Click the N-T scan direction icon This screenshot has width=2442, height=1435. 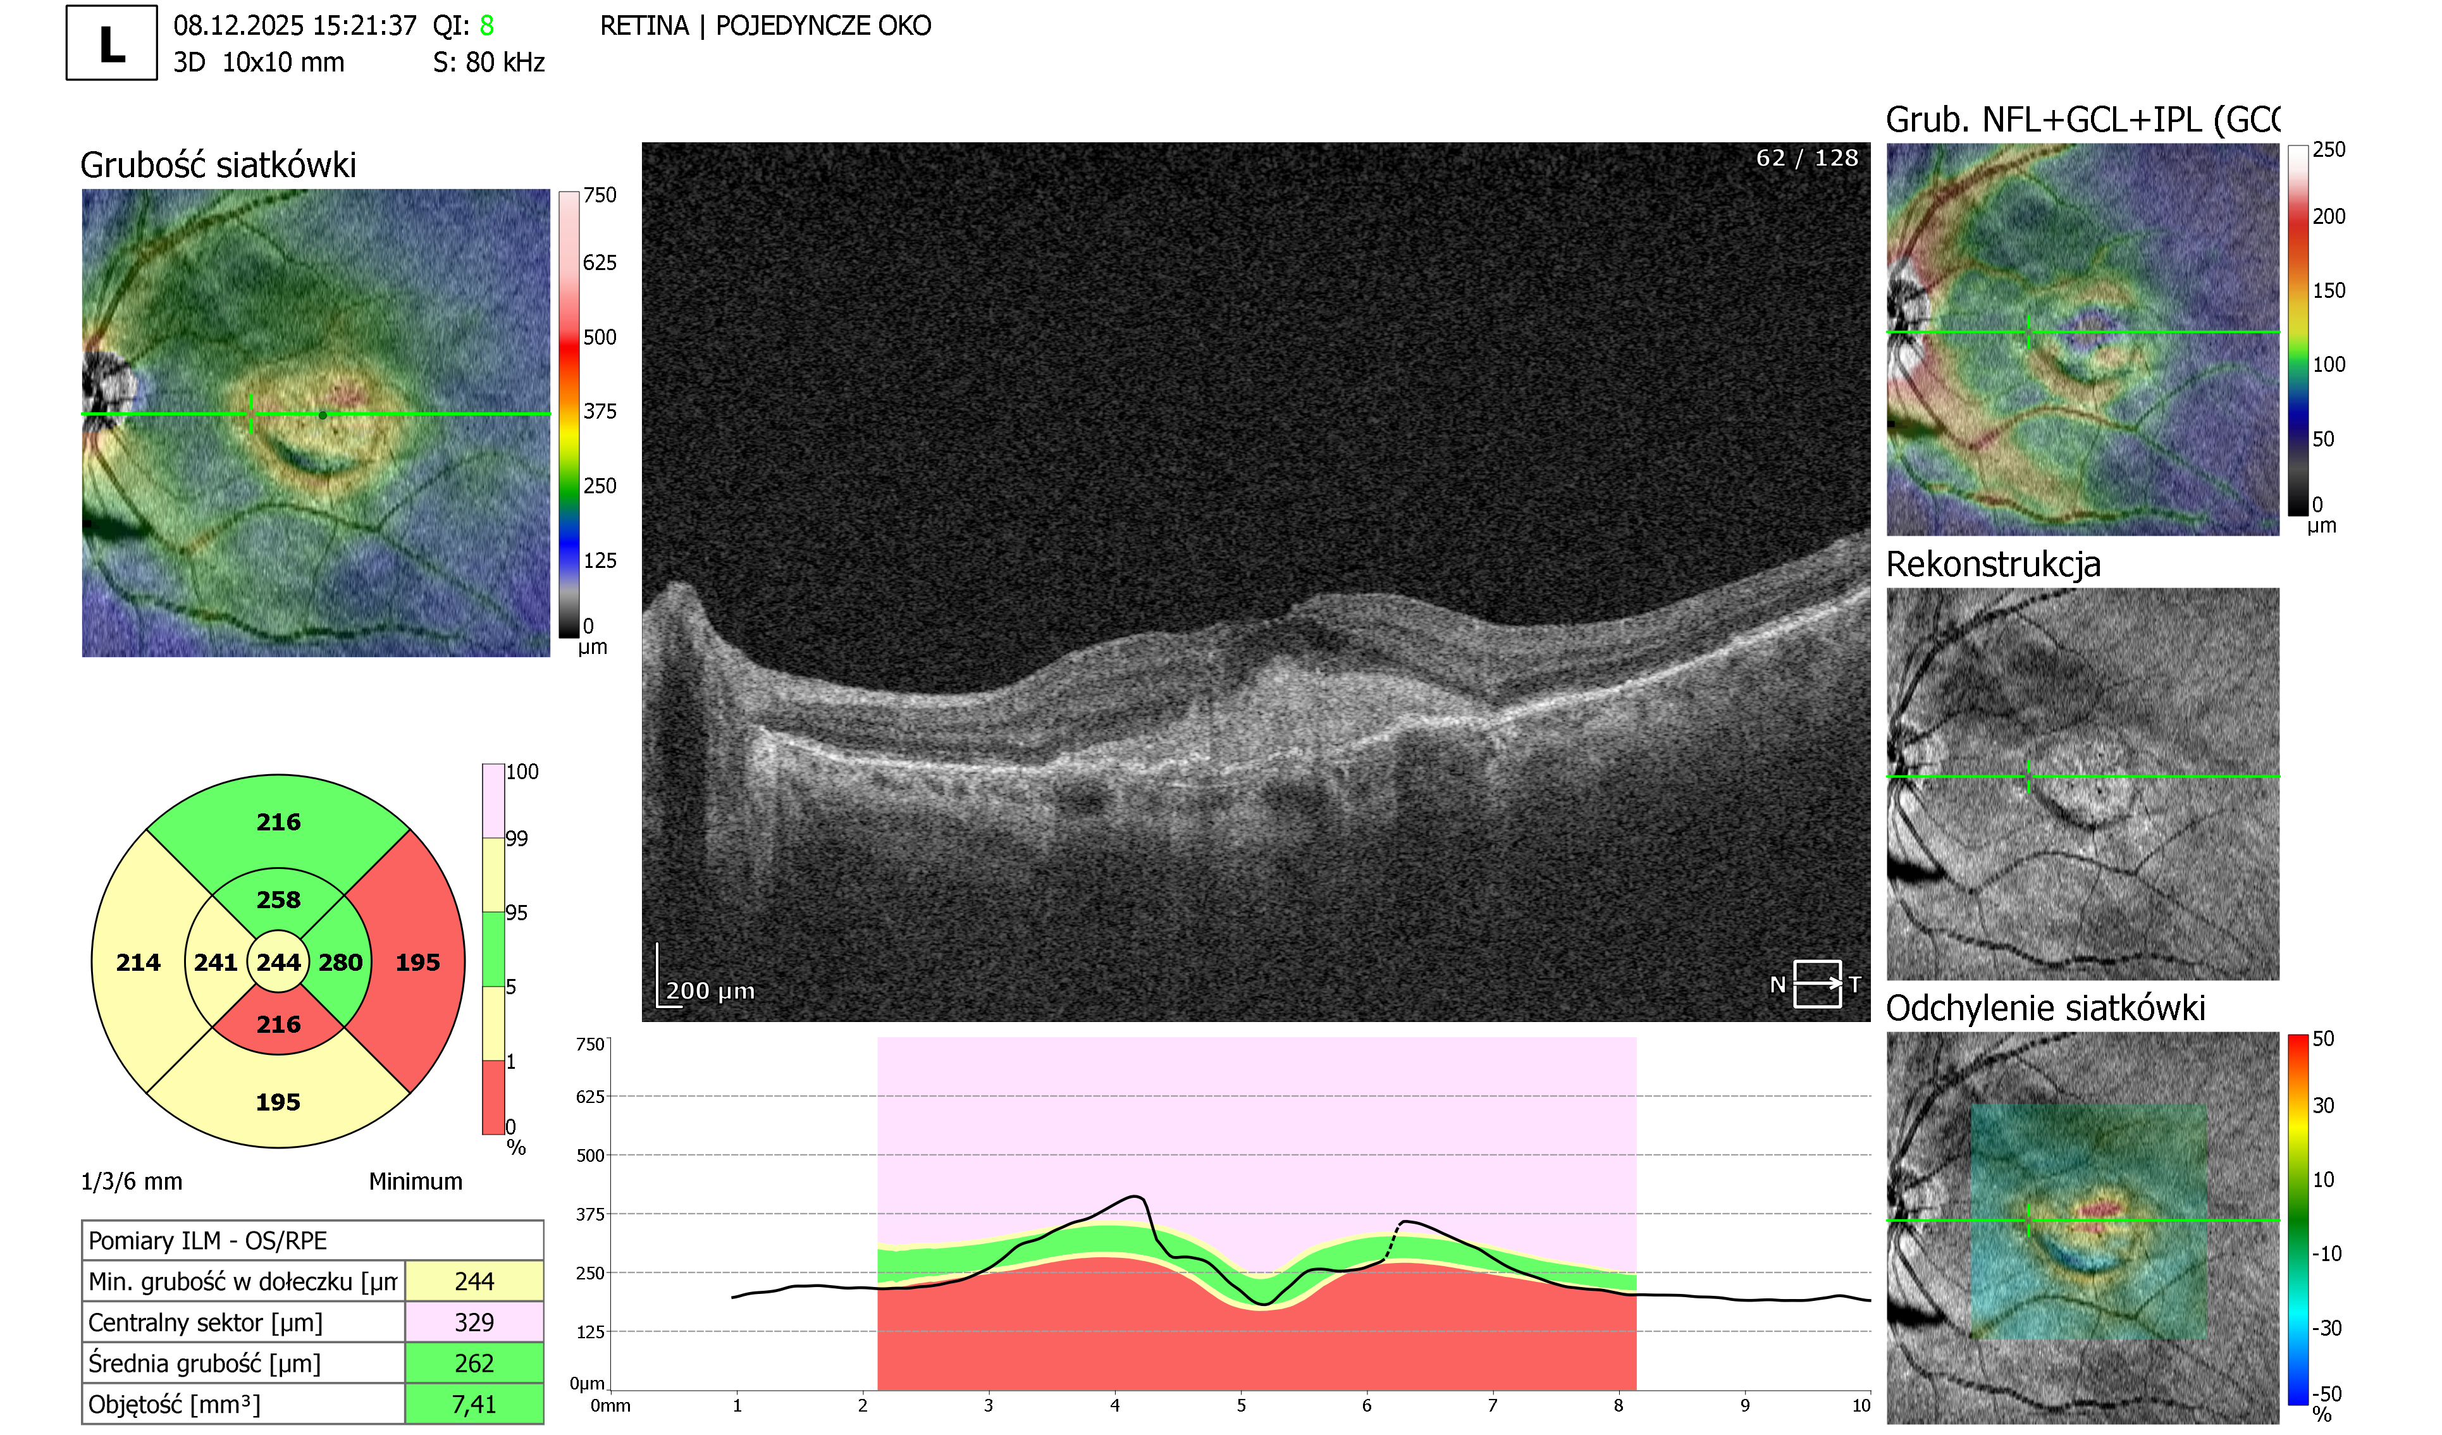pos(1816,985)
